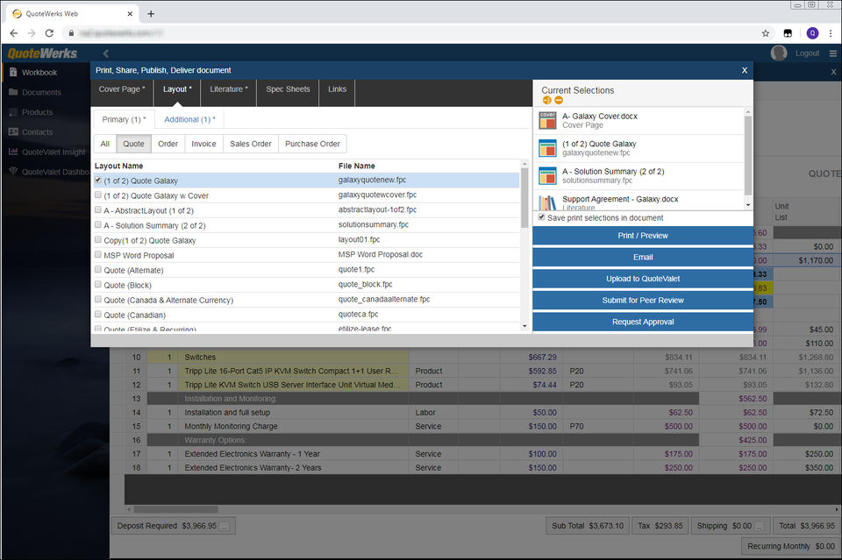Screen dimensions: 842x560
Task: Click the QuoteValet Insight chart icon
Action: (13, 152)
